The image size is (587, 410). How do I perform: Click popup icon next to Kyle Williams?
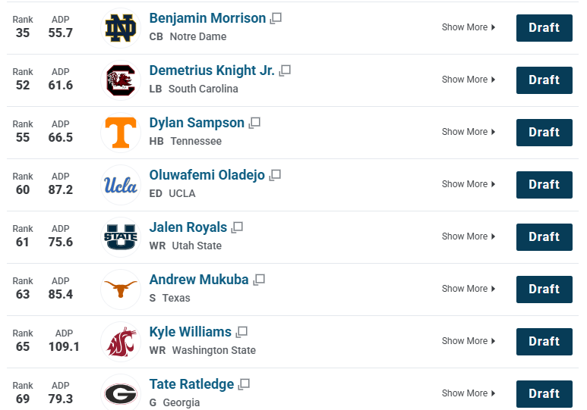click(x=241, y=332)
